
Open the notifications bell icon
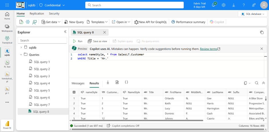[x=213, y=5]
